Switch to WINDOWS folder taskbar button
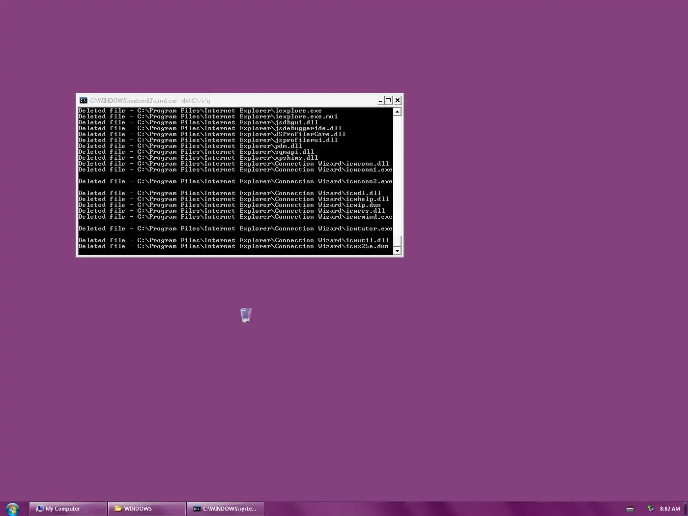Viewport: 688px width, 516px height. click(x=147, y=509)
